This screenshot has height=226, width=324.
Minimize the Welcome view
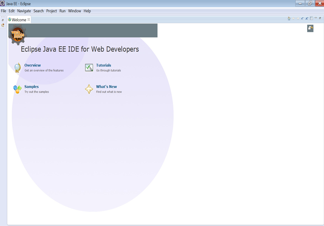coord(316,18)
